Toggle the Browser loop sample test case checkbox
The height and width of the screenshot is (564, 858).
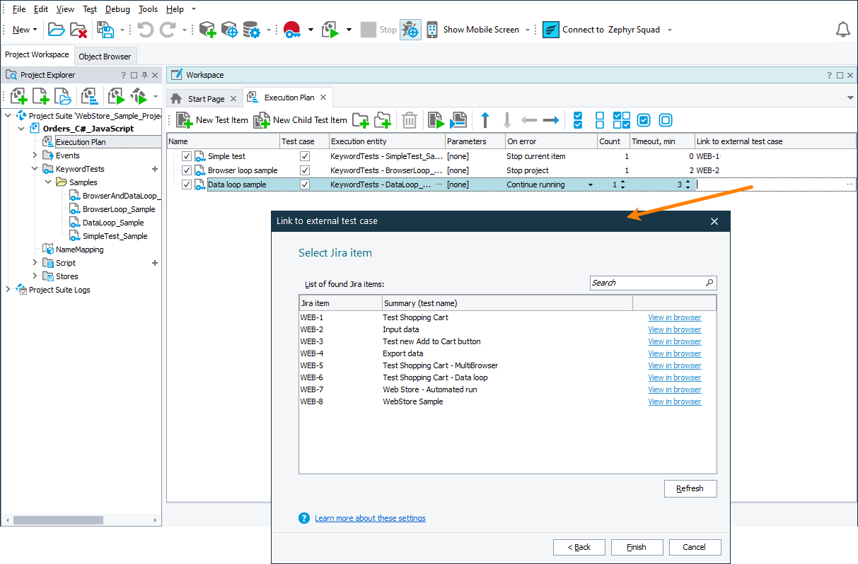[x=304, y=170]
